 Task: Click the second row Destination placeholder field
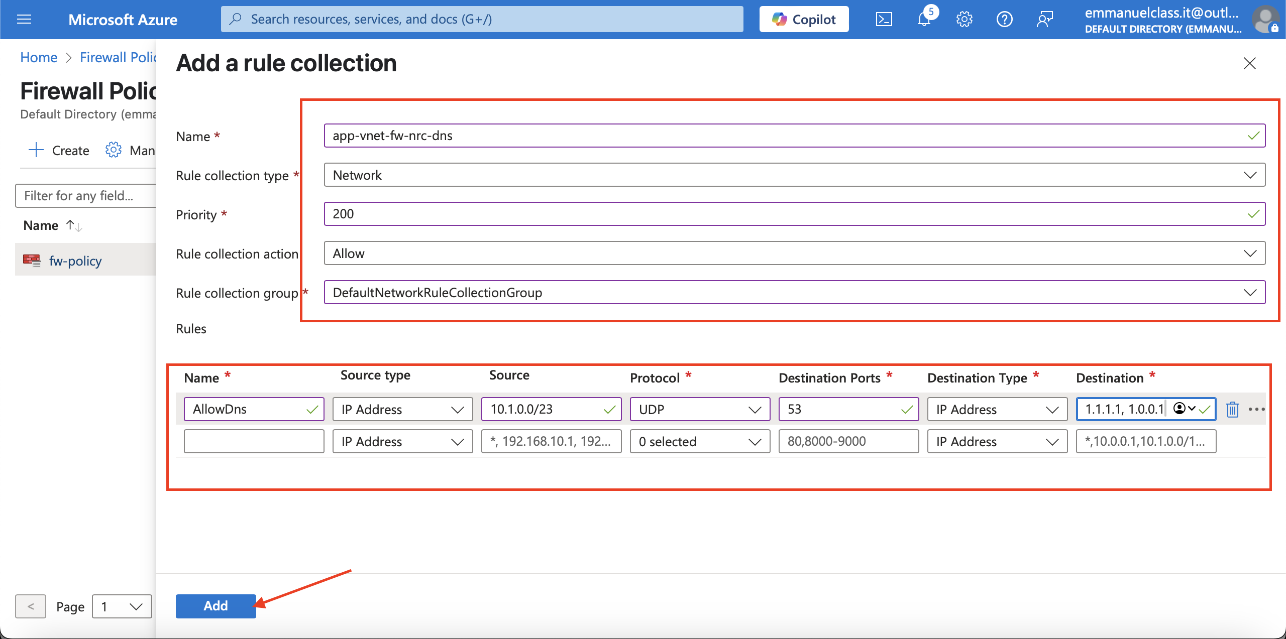click(1146, 441)
